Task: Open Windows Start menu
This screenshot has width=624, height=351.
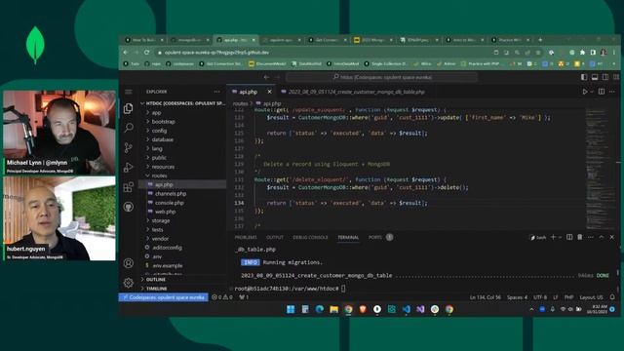Action: (291, 309)
